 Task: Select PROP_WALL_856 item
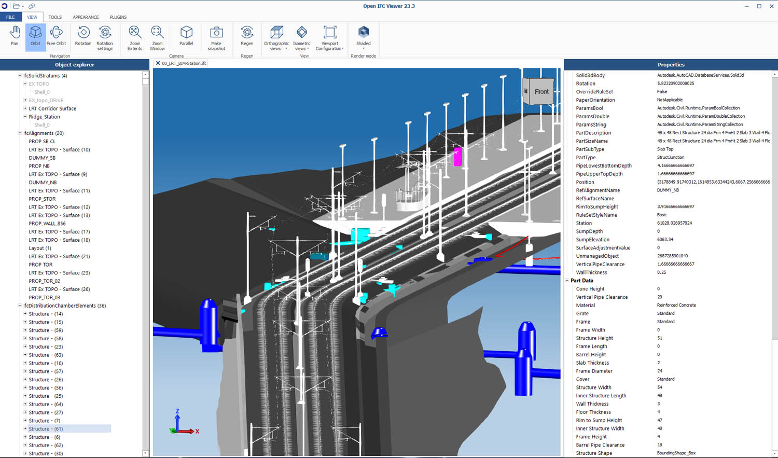tap(47, 224)
